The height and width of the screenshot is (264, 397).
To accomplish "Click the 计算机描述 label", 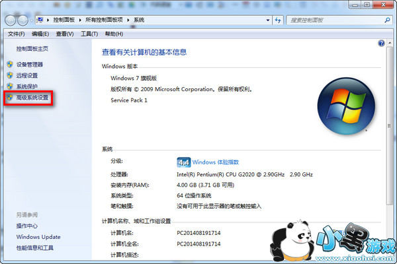I will 124,255.
